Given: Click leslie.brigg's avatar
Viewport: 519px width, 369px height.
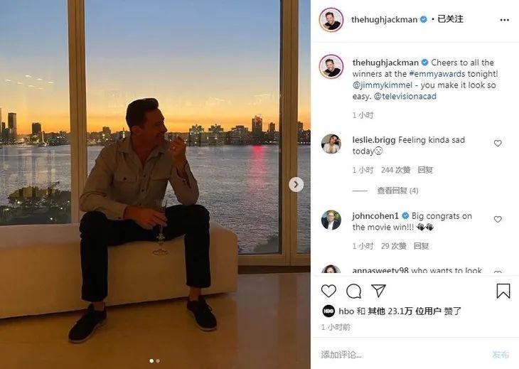Looking at the screenshot, I should click(331, 144).
